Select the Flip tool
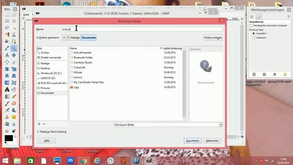 pos(7,82)
